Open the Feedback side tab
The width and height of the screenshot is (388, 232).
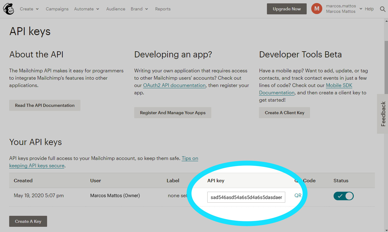[383, 114]
